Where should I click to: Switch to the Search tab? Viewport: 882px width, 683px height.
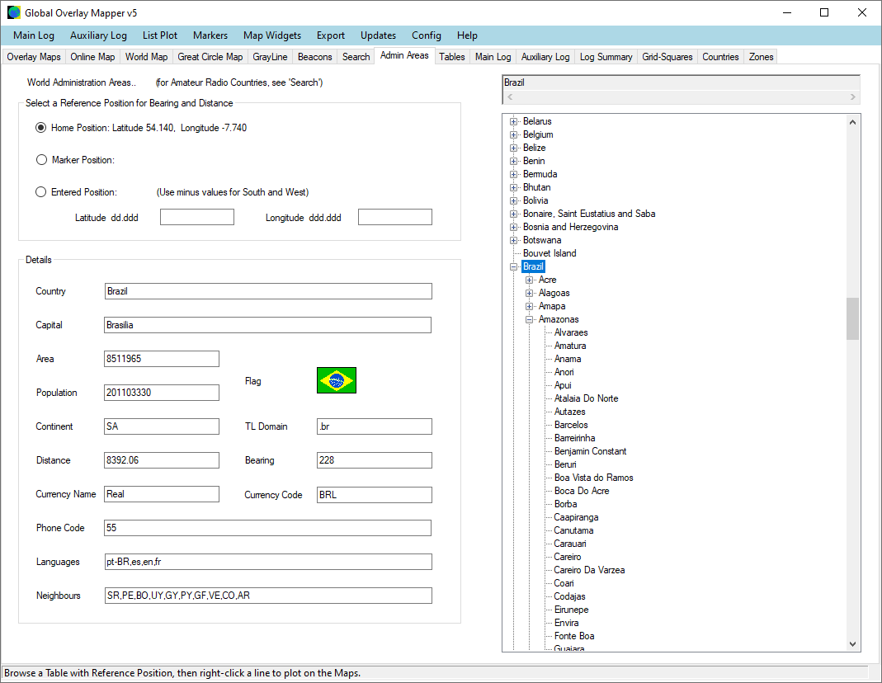(356, 57)
